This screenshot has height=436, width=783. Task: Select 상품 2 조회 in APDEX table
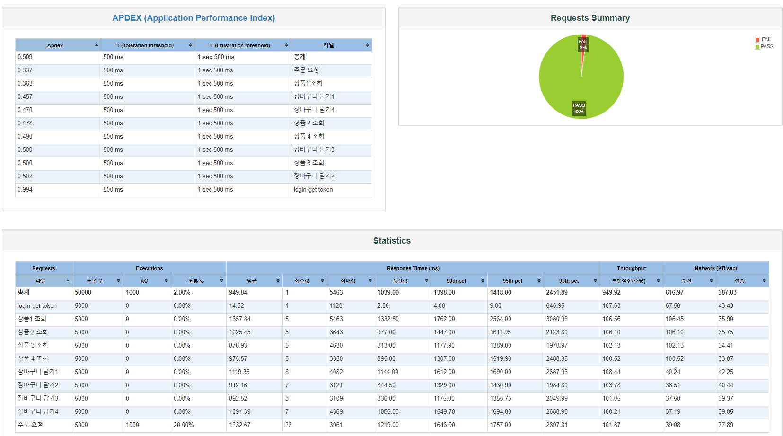click(308, 123)
